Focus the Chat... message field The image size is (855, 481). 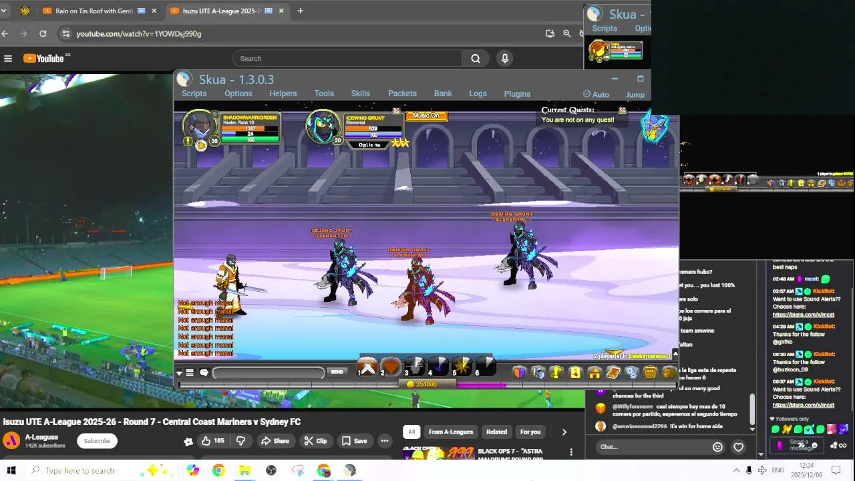click(x=651, y=447)
